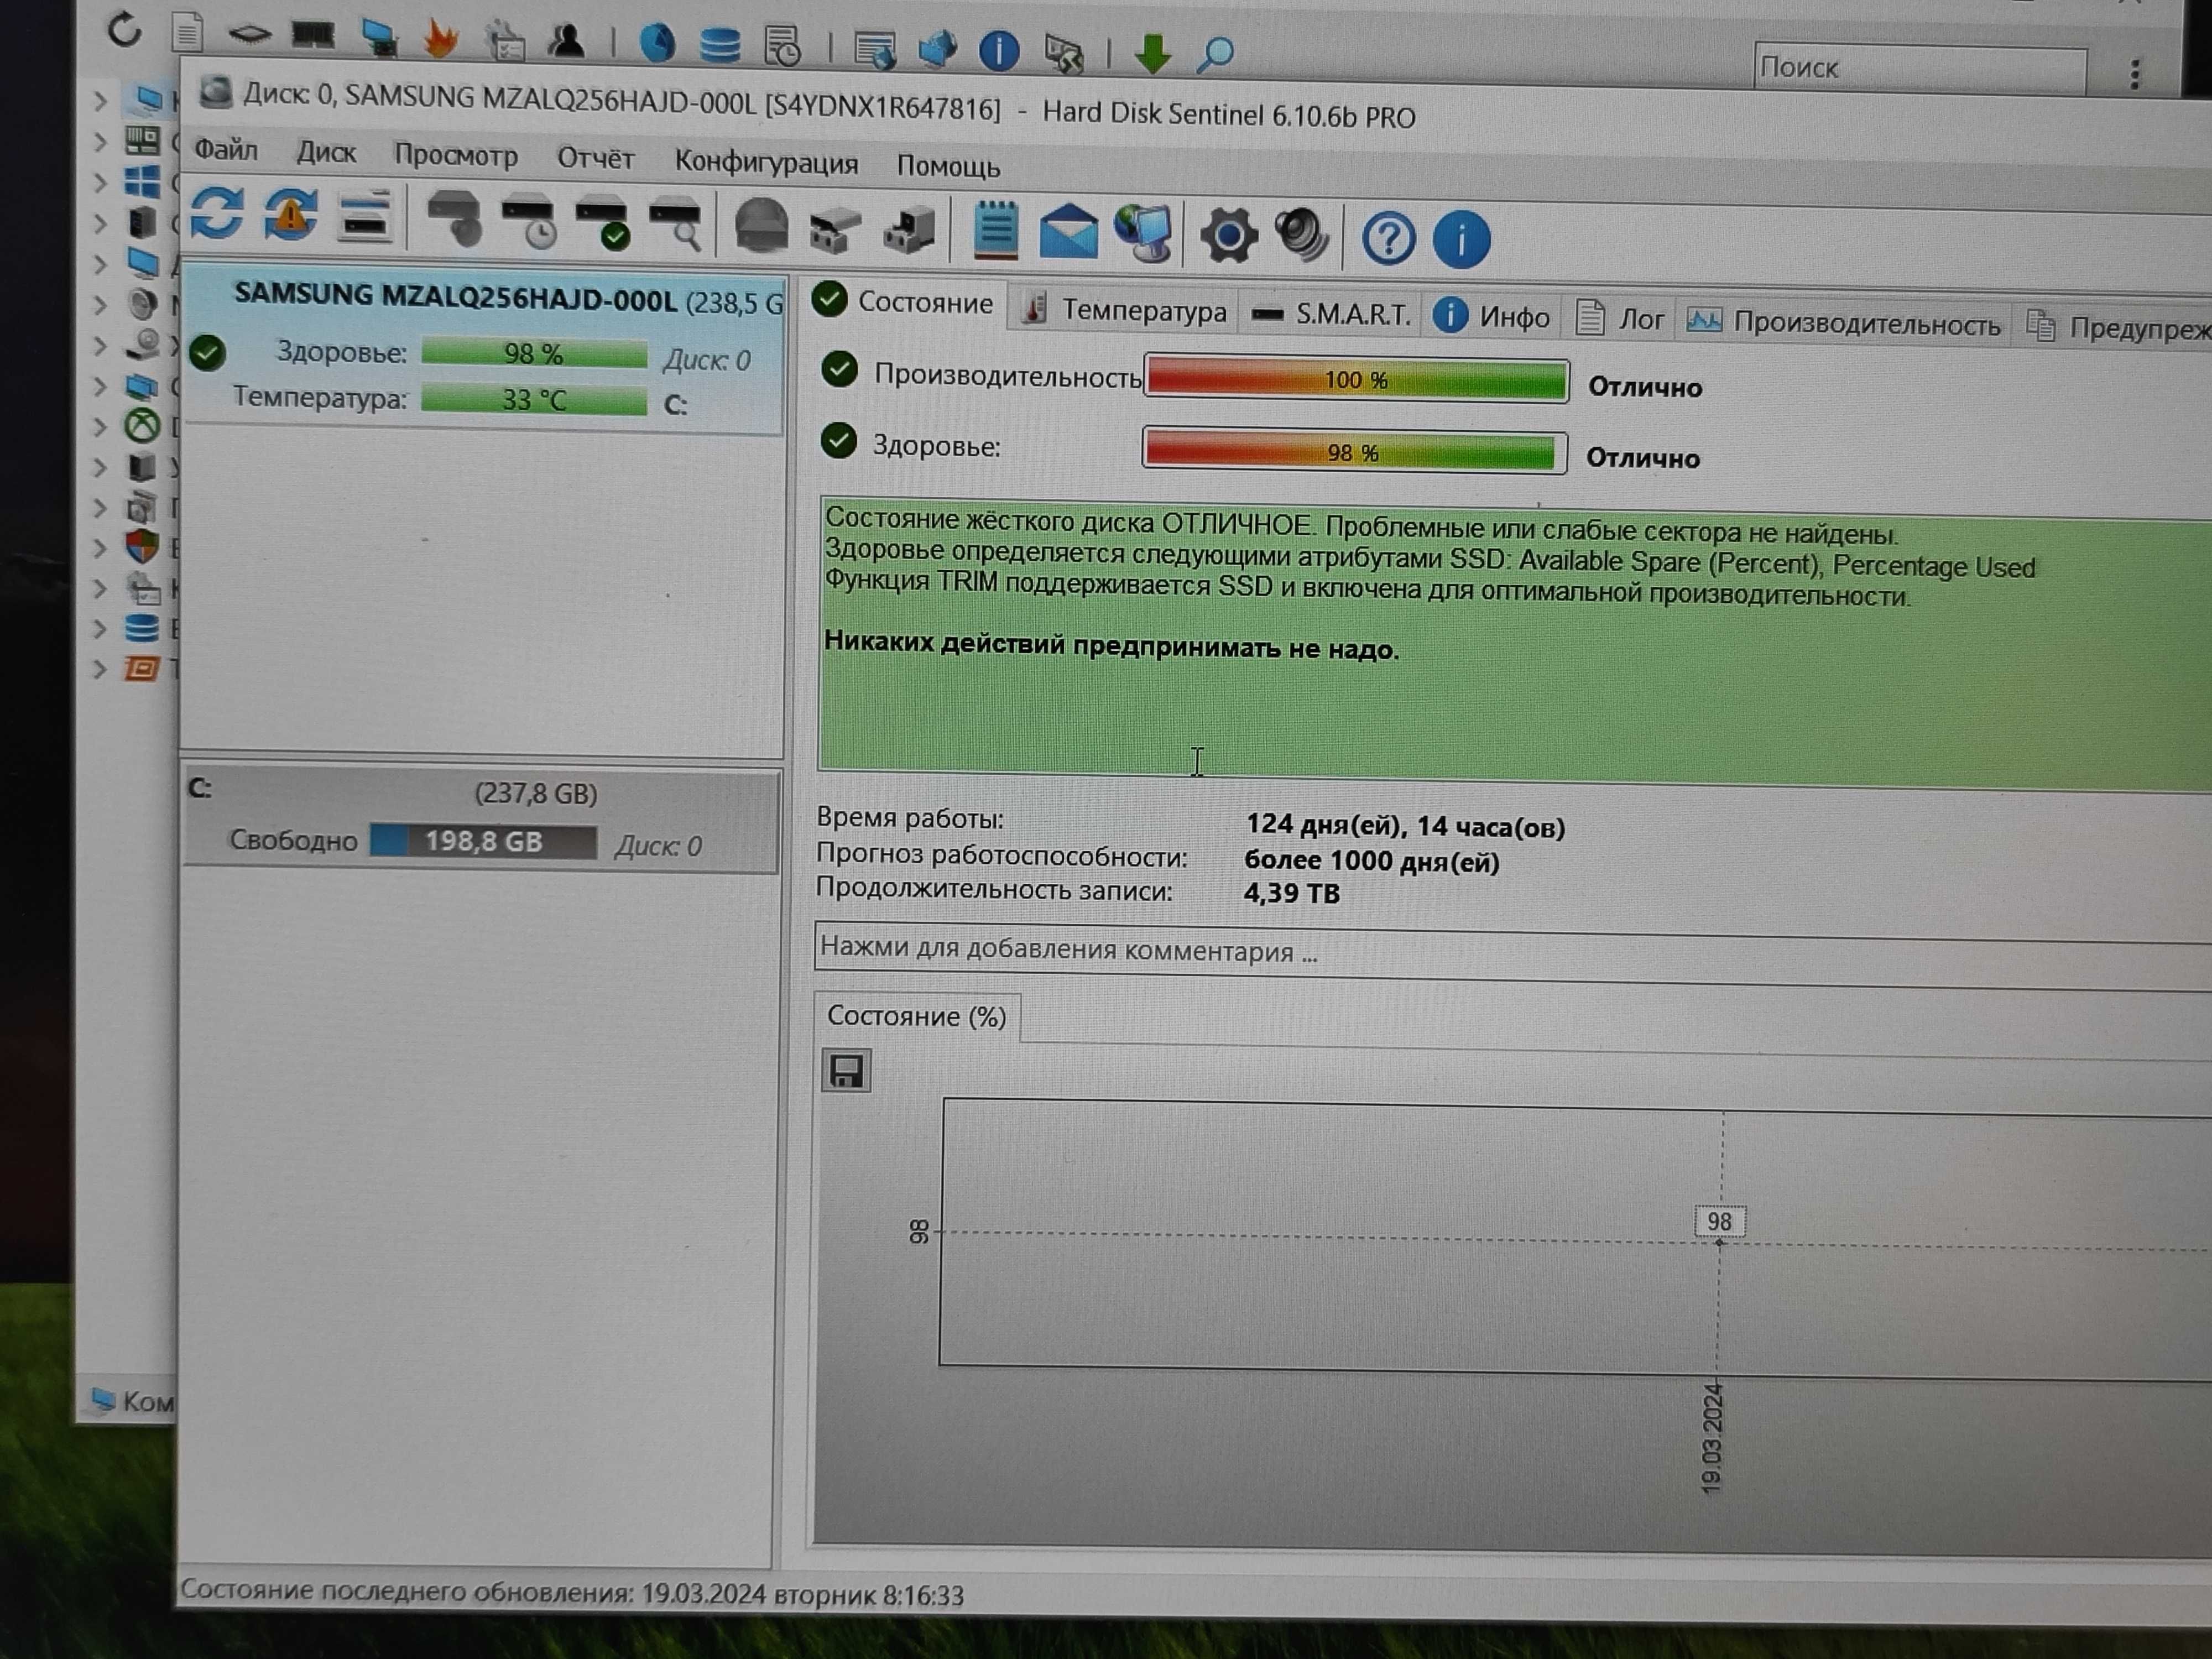Open the Файл menu
The height and width of the screenshot is (1659, 2212).
[226, 150]
